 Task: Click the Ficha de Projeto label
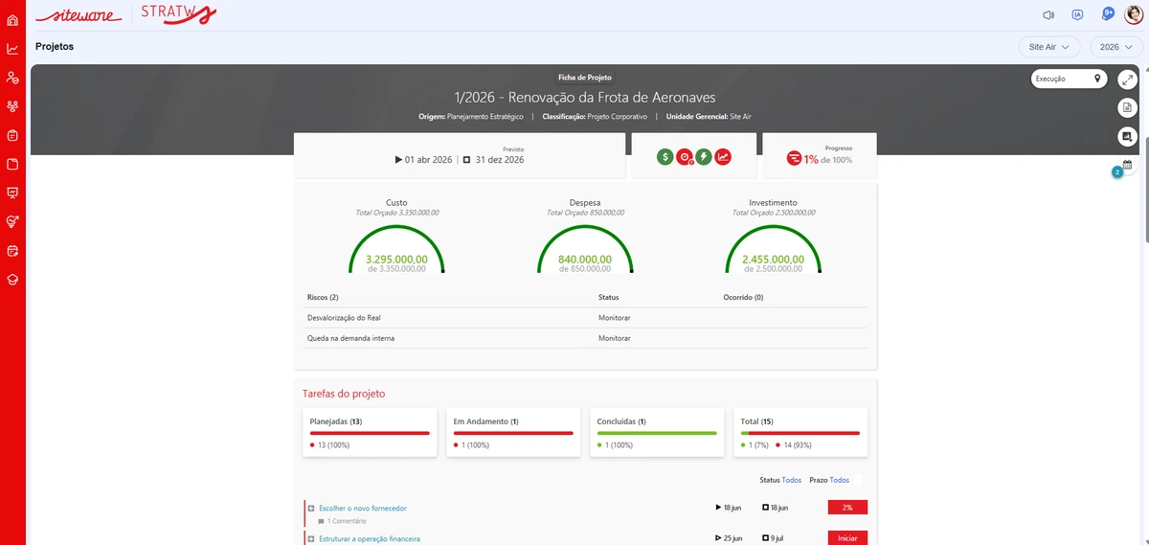[585, 78]
